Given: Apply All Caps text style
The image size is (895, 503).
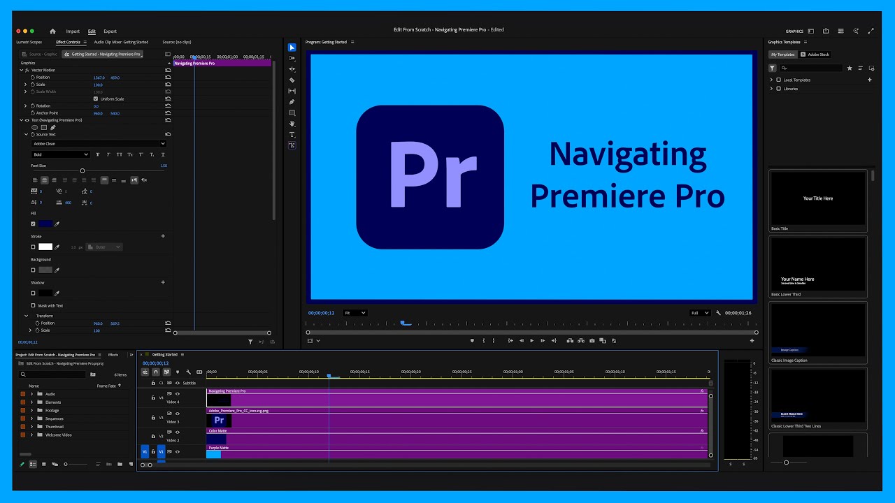Looking at the screenshot, I should 120,154.
